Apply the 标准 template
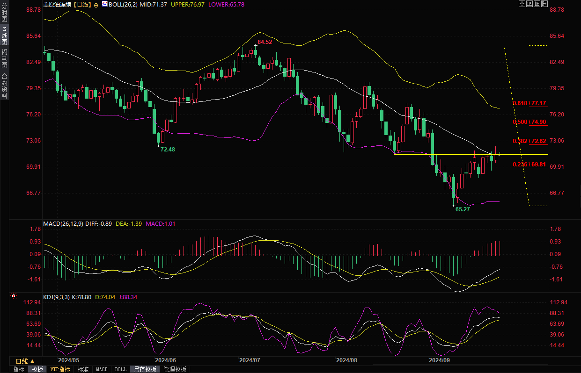 (x=83, y=369)
